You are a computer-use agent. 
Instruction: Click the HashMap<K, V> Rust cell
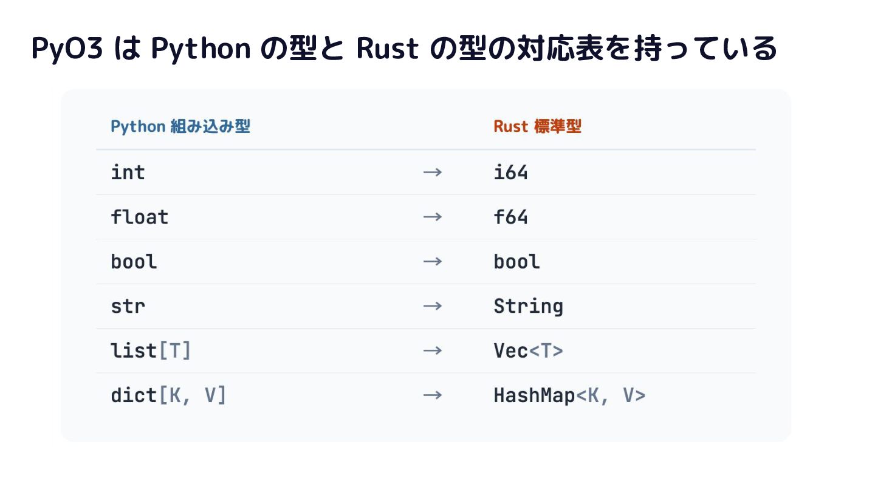(569, 395)
